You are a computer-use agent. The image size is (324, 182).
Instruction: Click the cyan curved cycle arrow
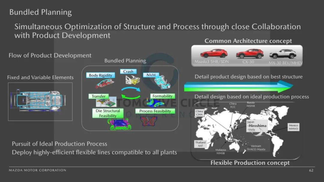(x=131, y=89)
